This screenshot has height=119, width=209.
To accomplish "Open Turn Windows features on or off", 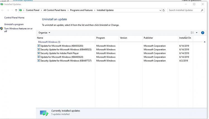I will pyautogui.click(x=18, y=30).
